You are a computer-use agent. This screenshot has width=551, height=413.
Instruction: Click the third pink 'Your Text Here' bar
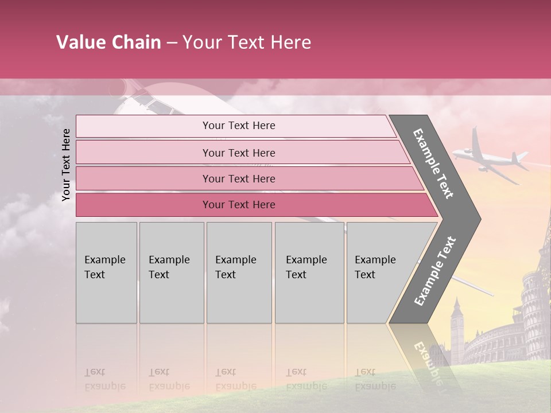click(x=238, y=178)
